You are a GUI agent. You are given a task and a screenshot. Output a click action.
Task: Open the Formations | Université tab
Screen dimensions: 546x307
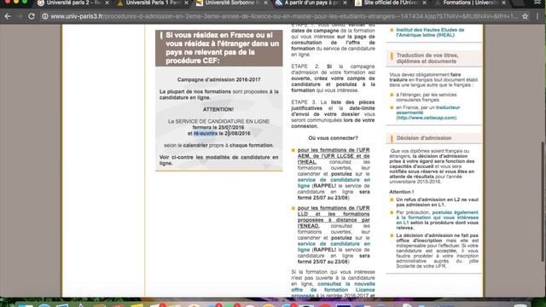click(470, 3)
